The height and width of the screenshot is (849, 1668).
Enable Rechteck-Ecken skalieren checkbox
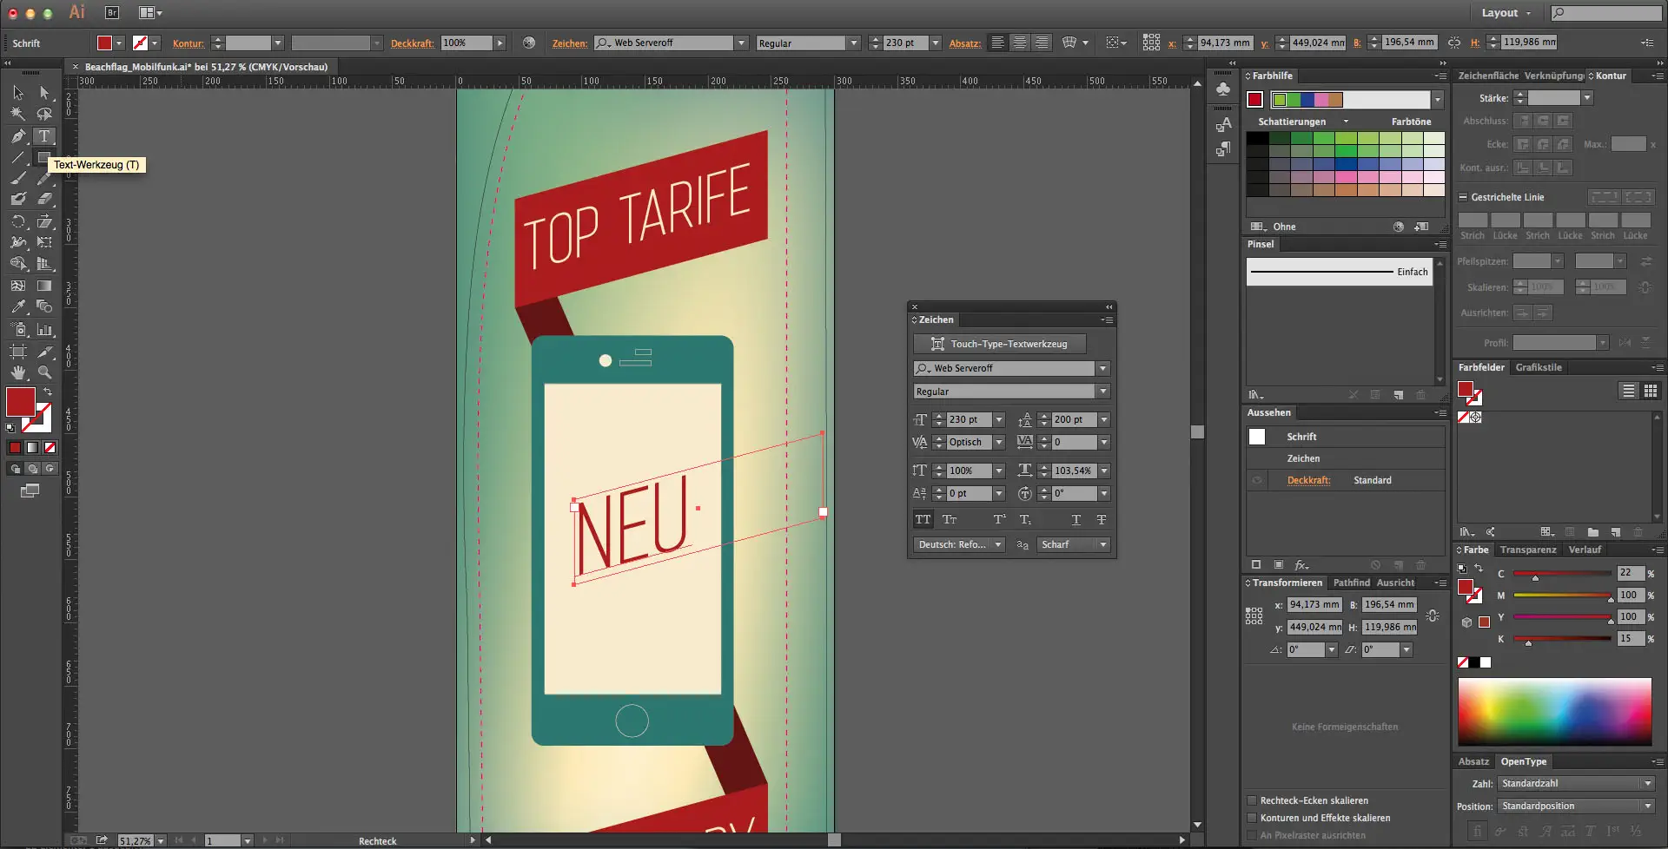click(1252, 800)
